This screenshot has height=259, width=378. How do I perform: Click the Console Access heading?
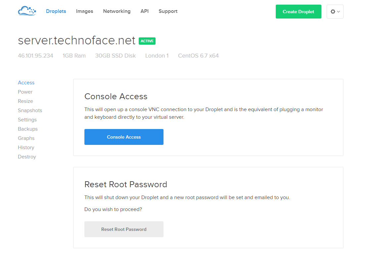[116, 96]
